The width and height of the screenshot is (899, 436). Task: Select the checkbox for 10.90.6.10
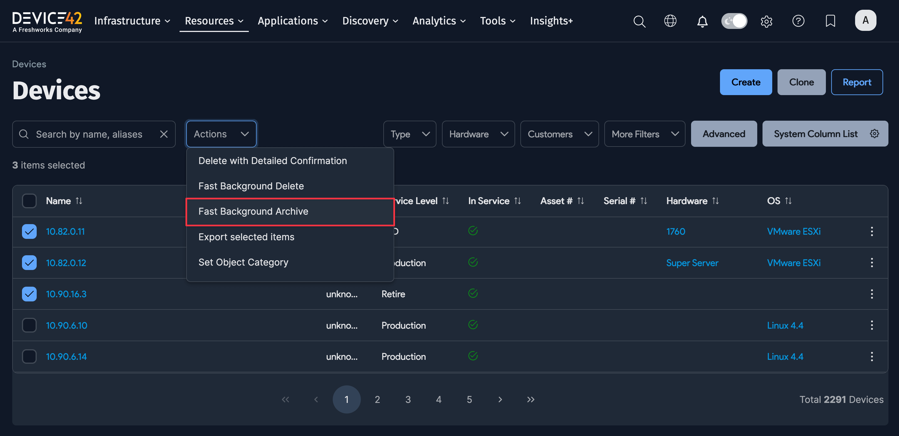pos(29,325)
